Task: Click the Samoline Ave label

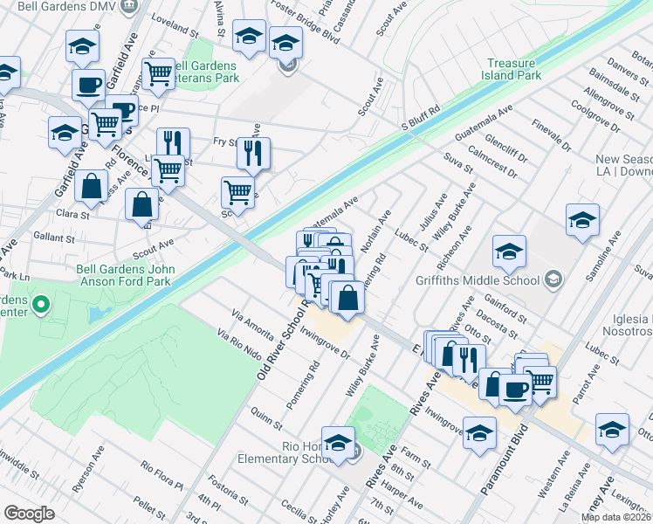Action: click(603, 256)
